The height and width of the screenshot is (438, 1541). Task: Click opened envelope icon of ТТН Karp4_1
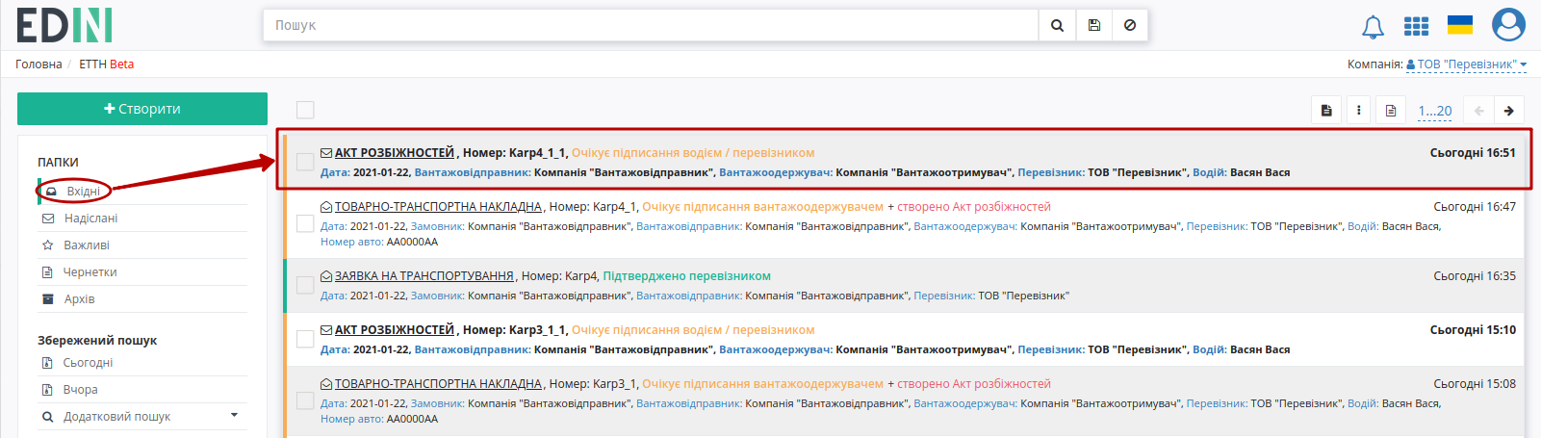coord(326,207)
